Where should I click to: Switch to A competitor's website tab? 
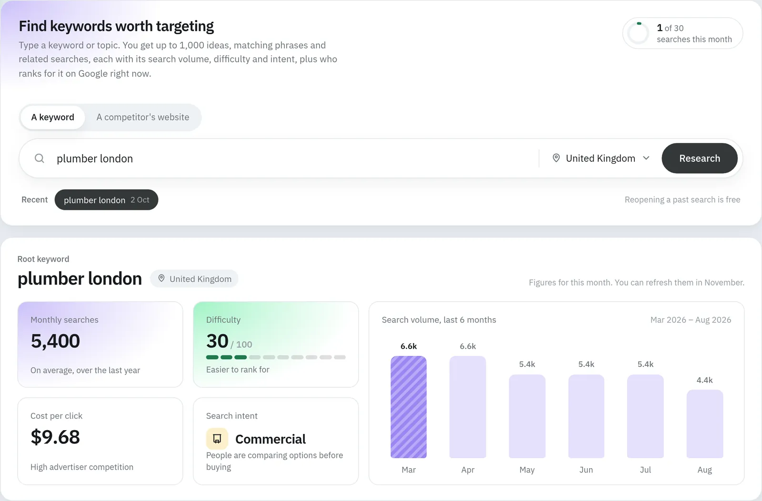point(143,117)
